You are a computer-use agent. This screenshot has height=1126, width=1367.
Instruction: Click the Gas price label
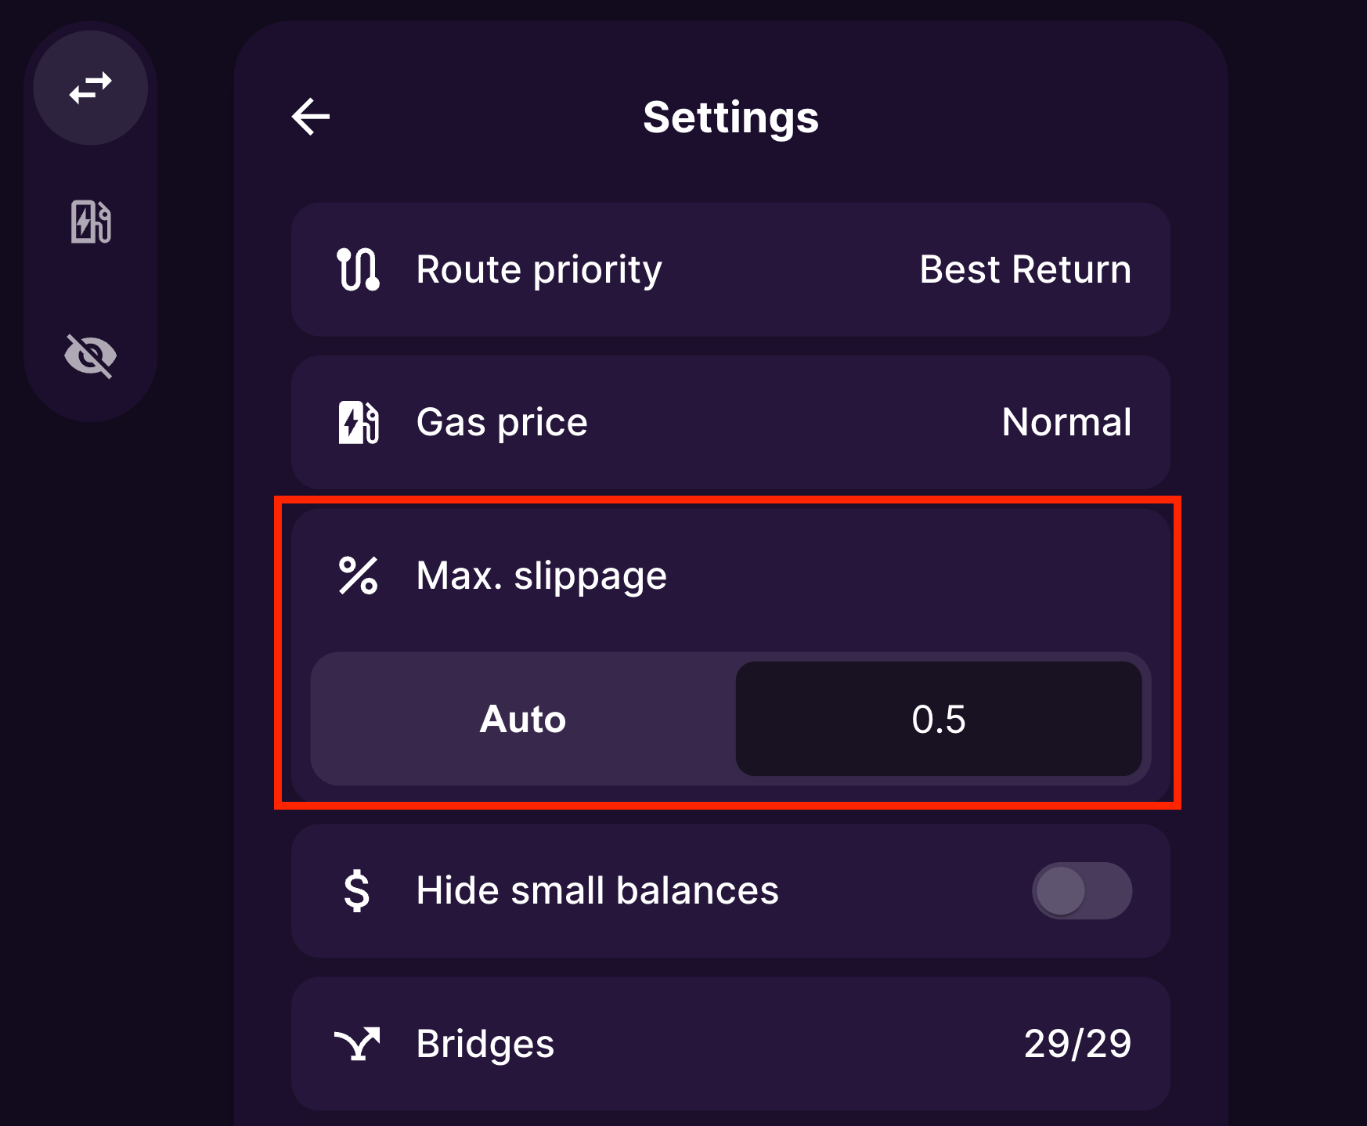502,423
